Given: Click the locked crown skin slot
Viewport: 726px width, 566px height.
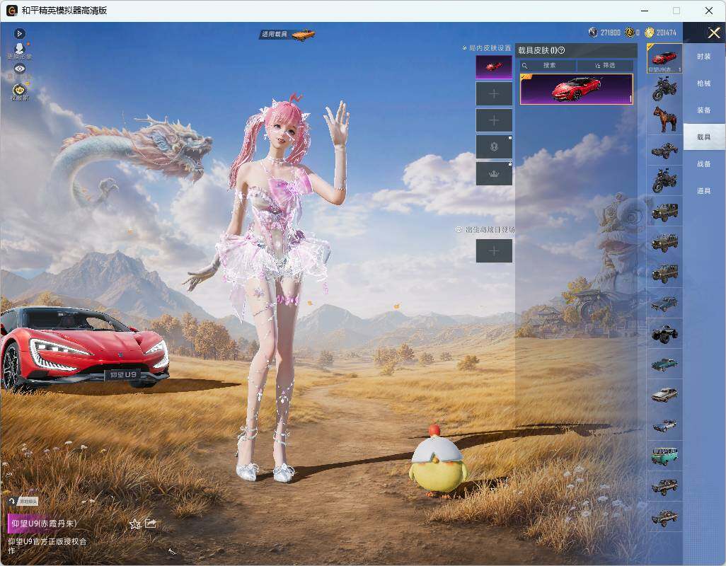Looking at the screenshot, I should (x=494, y=173).
